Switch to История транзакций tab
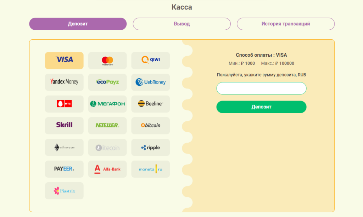The height and width of the screenshot is (217, 363). (285, 24)
